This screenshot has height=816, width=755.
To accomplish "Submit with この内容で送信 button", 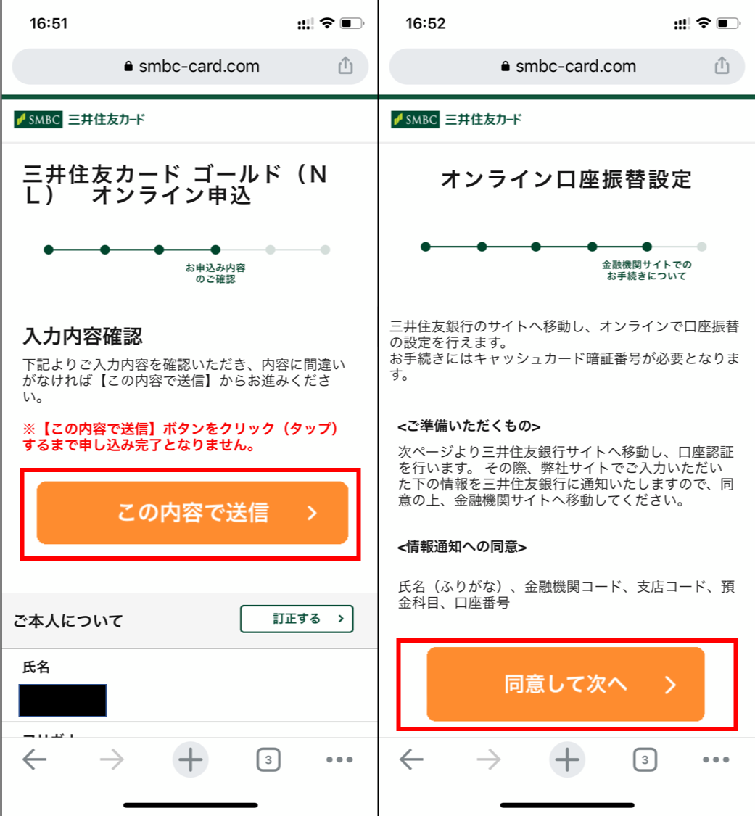I will 192,513.
